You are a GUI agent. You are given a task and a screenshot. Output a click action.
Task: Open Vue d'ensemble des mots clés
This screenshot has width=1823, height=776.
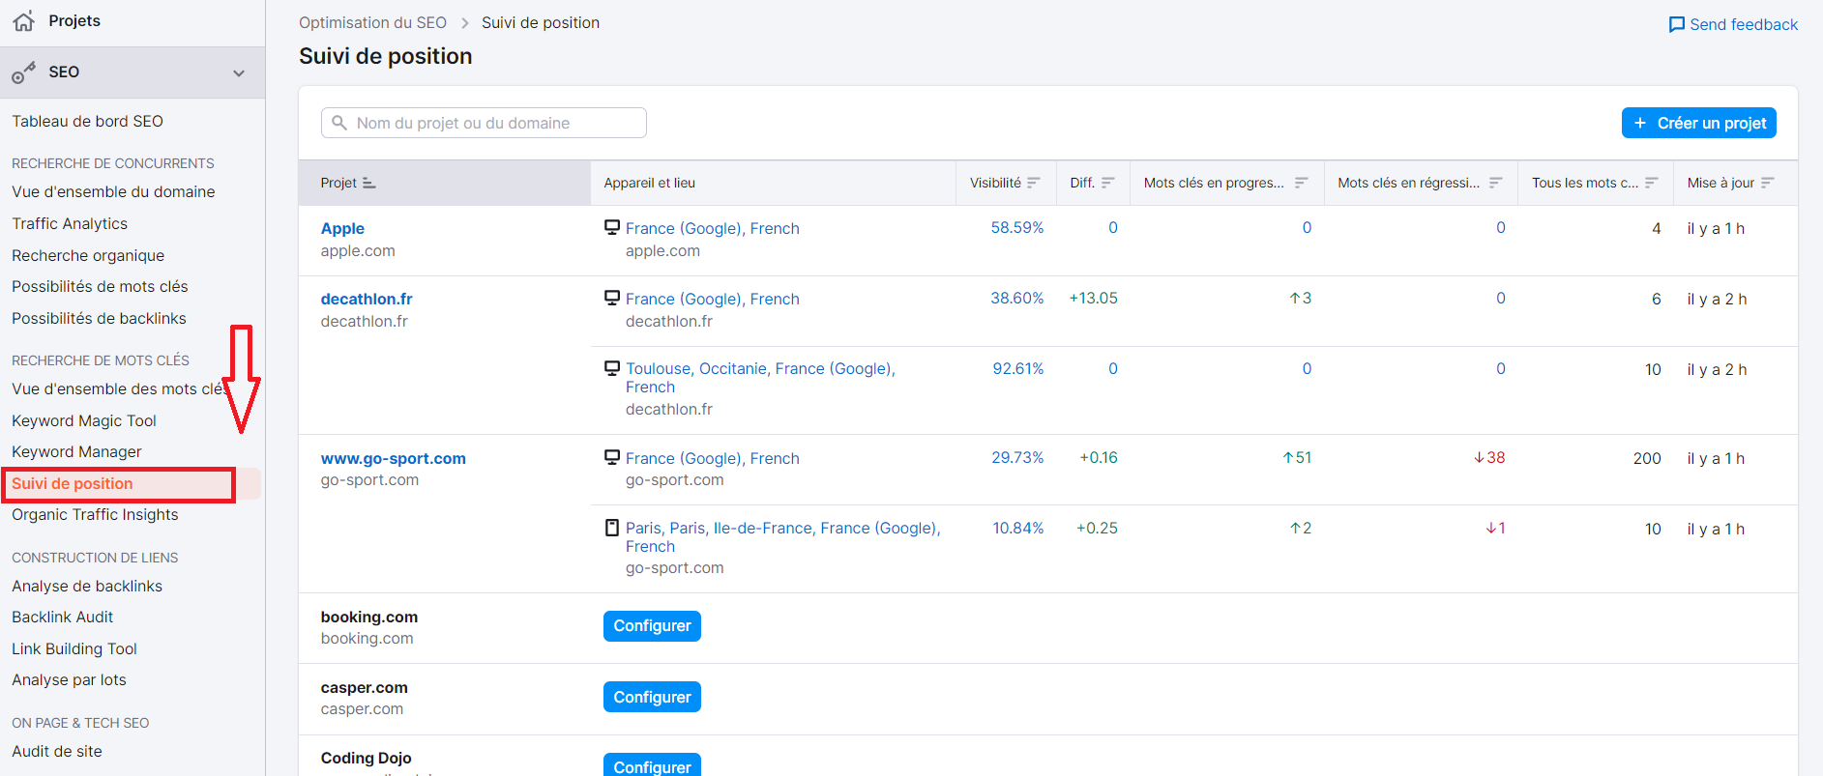click(x=118, y=388)
